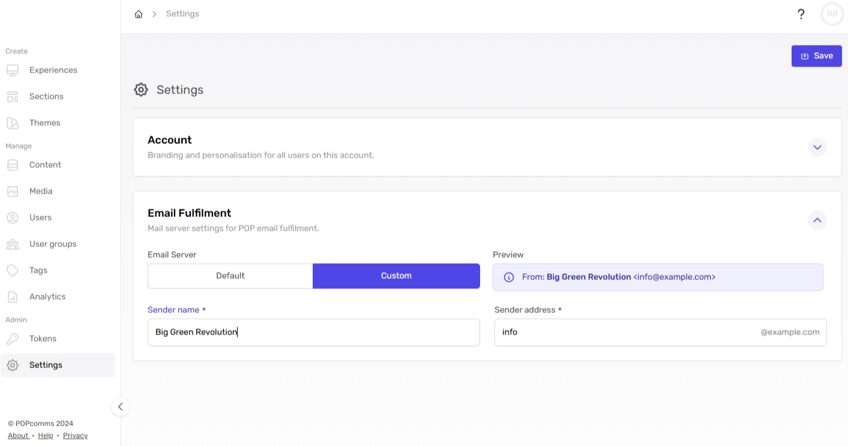Open help via the question mark icon
Screen dimensions: 848x446
(801, 14)
